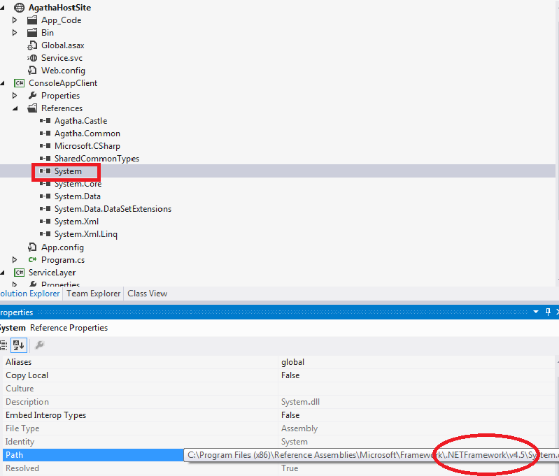Click the Description value System.dll
559x476 pixels.
(x=300, y=402)
